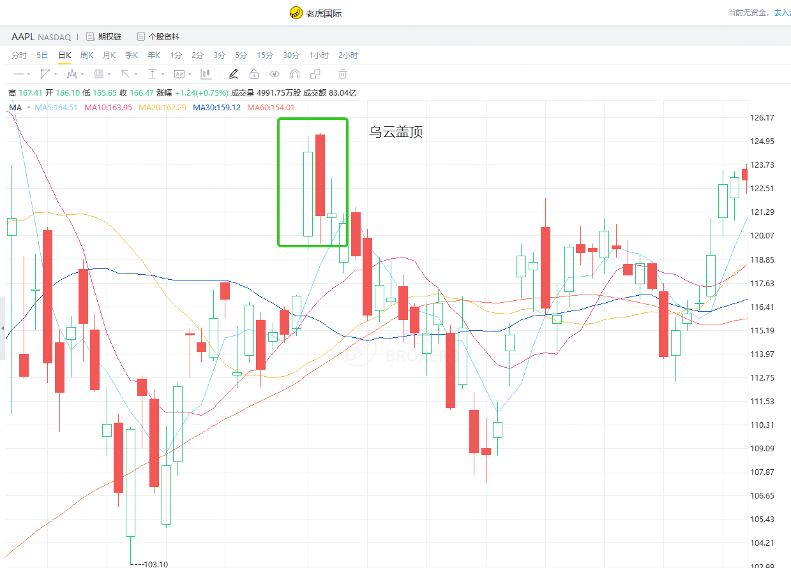Click the MA5:164.51 legend label
Image resolution: width=791 pixels, height=568 pixels.
[56, 108]
